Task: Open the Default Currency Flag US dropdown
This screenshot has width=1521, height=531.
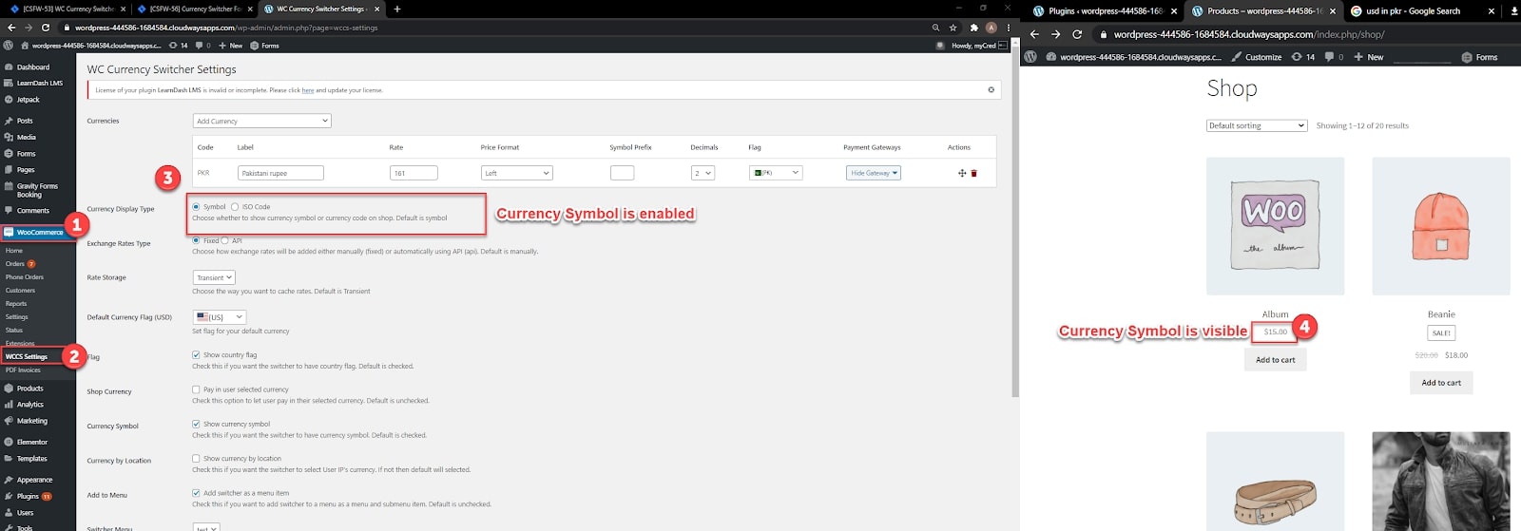Action: coord(220,317)
